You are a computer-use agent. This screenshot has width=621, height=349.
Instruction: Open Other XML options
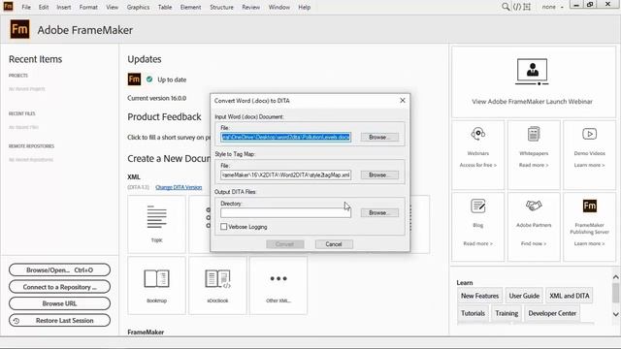(278, 285)
